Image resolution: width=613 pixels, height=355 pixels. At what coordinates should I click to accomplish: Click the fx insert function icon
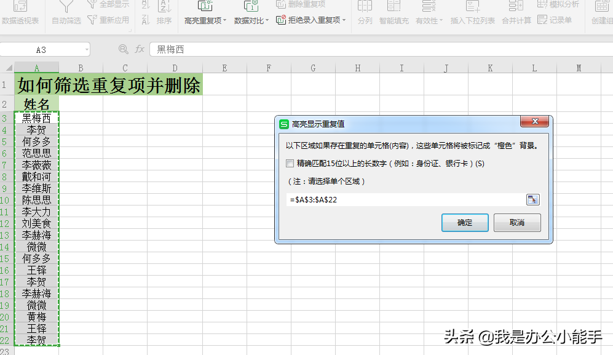coord(140,49)
